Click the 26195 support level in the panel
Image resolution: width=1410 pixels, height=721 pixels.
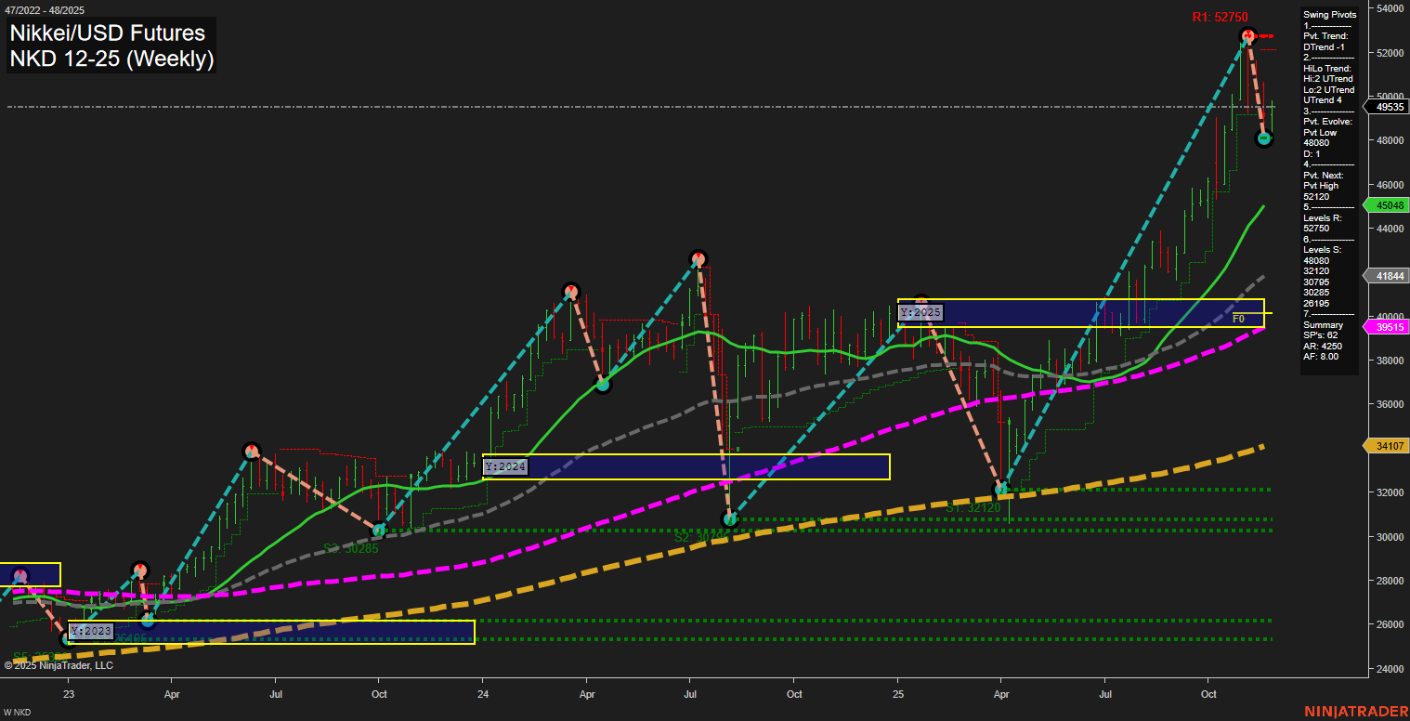tap(1316, 303)
